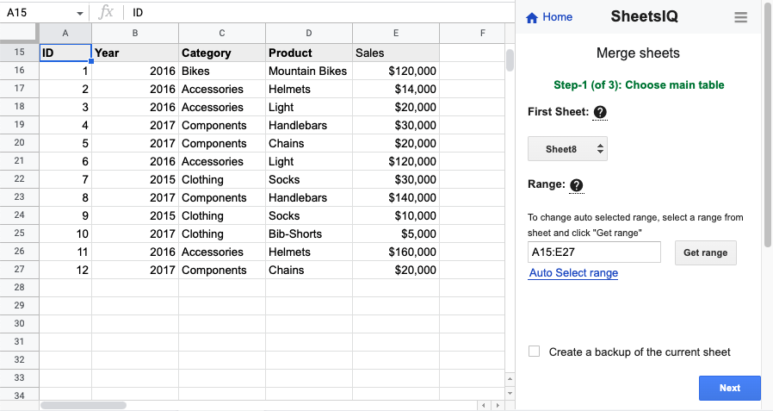Click the Sales header cell

pos(396,53)
